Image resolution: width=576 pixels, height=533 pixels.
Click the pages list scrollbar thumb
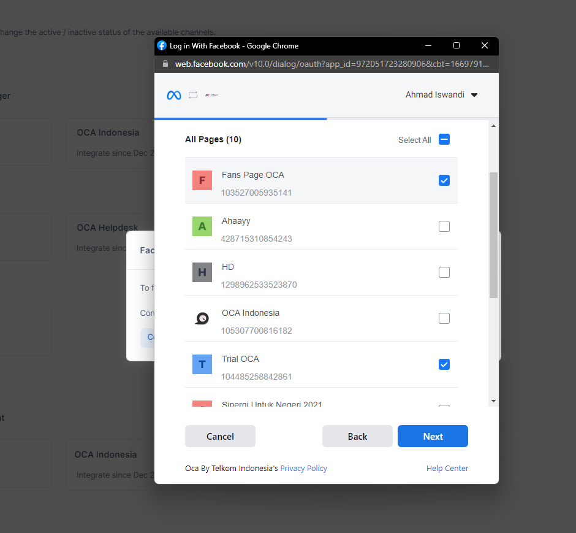(x=493, y=236)
